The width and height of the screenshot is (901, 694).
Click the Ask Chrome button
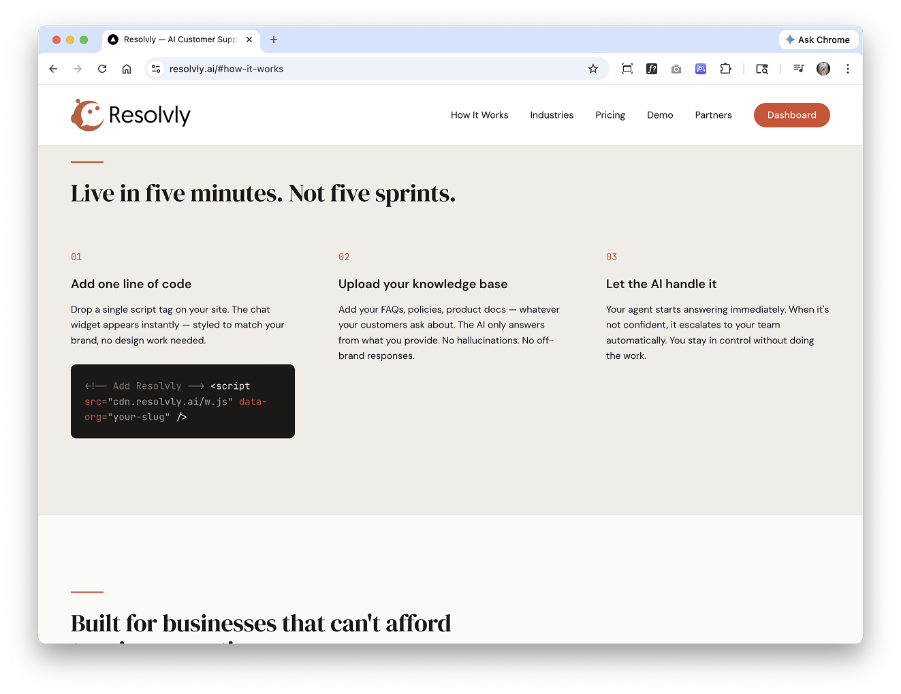(818, 40)
